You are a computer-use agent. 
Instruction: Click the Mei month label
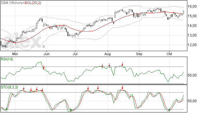pyautogui.click(x=15, y=54)
